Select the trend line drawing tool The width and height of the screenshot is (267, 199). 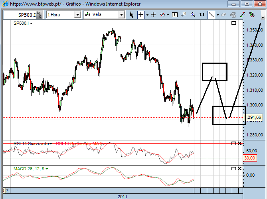[x=211, y=15]
